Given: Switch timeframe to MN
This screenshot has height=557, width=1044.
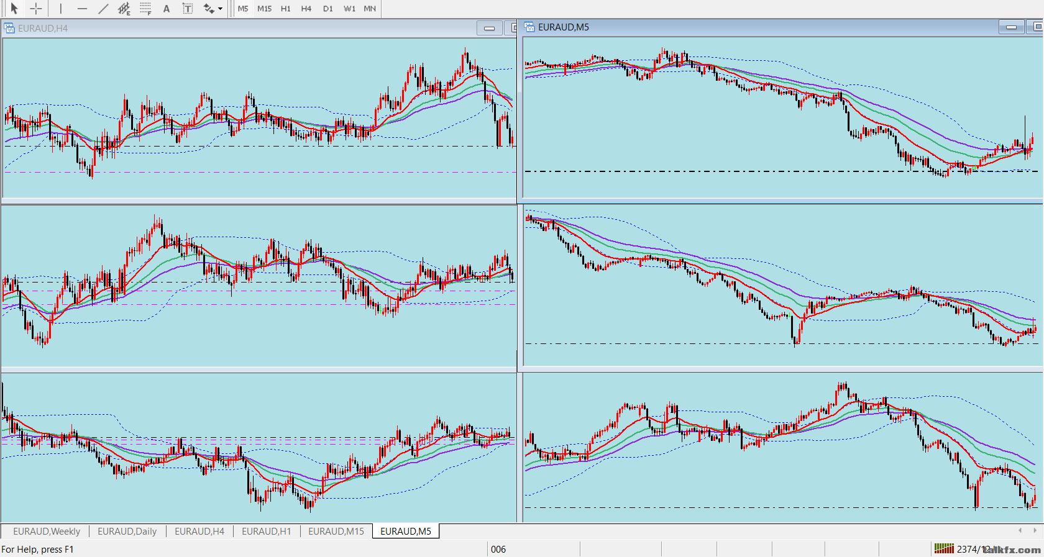Looking at the screenshot, I should tap(370, 9).
